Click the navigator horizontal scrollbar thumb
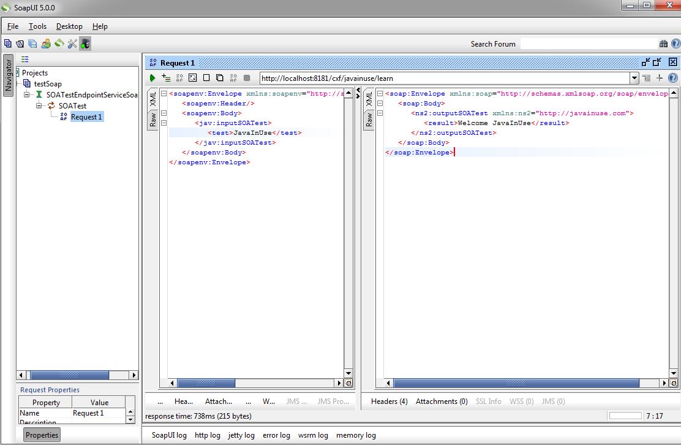Screen dimensions: 681x445 [69, 375]
